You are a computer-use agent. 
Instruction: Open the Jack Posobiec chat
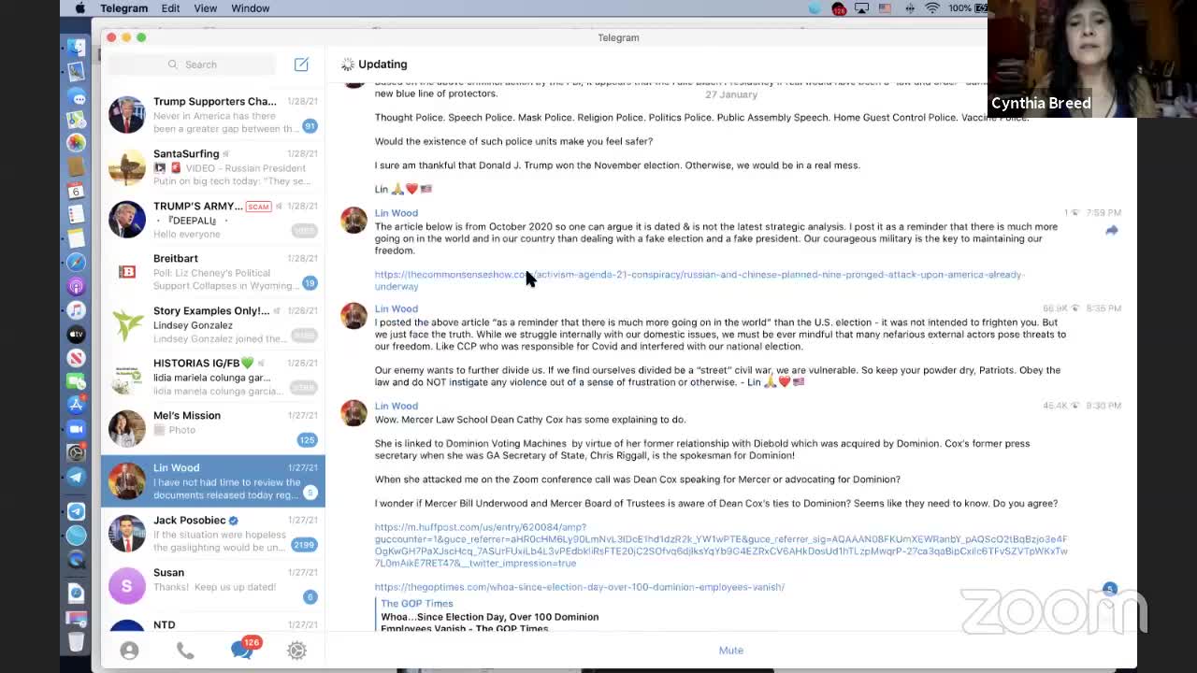pos(213,533)
